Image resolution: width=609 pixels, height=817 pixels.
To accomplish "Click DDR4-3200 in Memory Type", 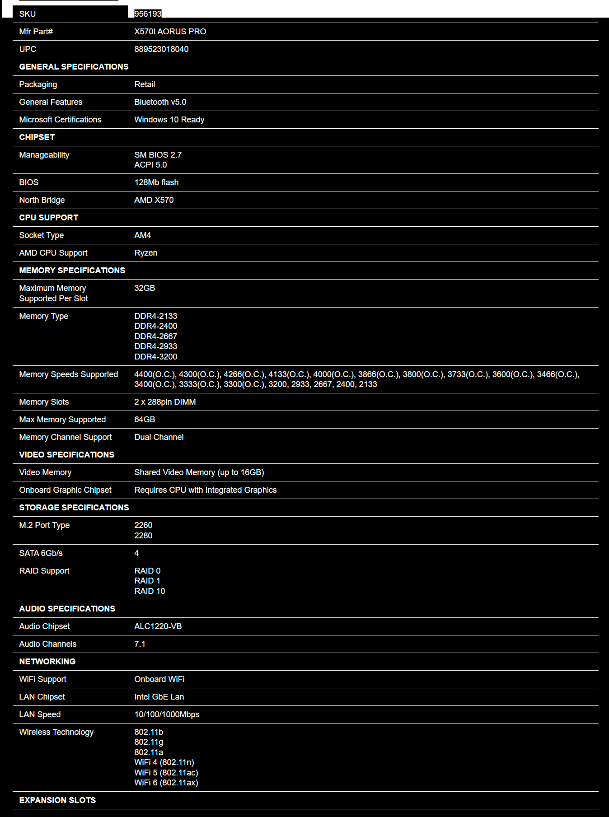I will [x=156, y=357].
